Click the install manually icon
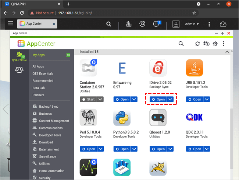 point(206,44)
